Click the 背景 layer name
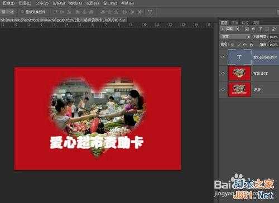The width and height of the screenshot is (279, 203). pos(257,90)
